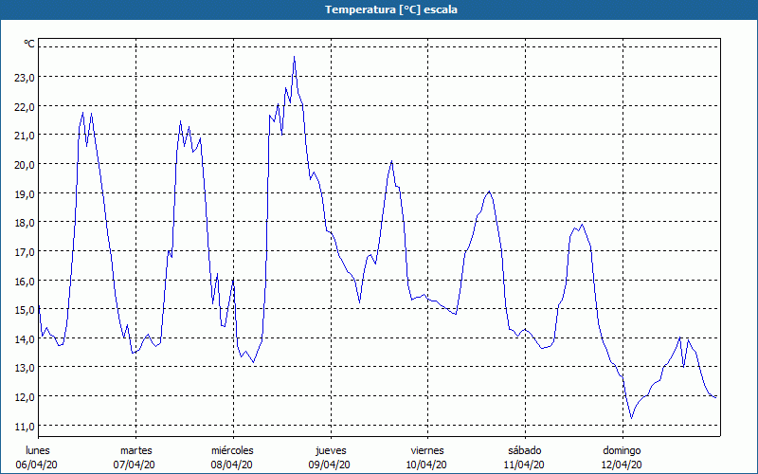
Task: Click the 'viernes' day label
Action: [427, 450]
